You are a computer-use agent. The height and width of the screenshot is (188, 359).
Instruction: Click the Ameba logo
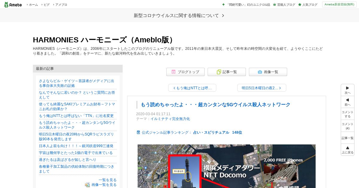(13, 4)
